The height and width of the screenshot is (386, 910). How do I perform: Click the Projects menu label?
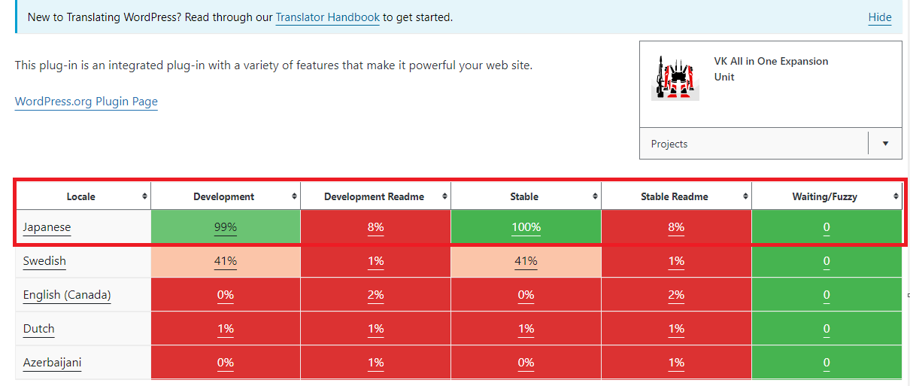coord(669,144)
